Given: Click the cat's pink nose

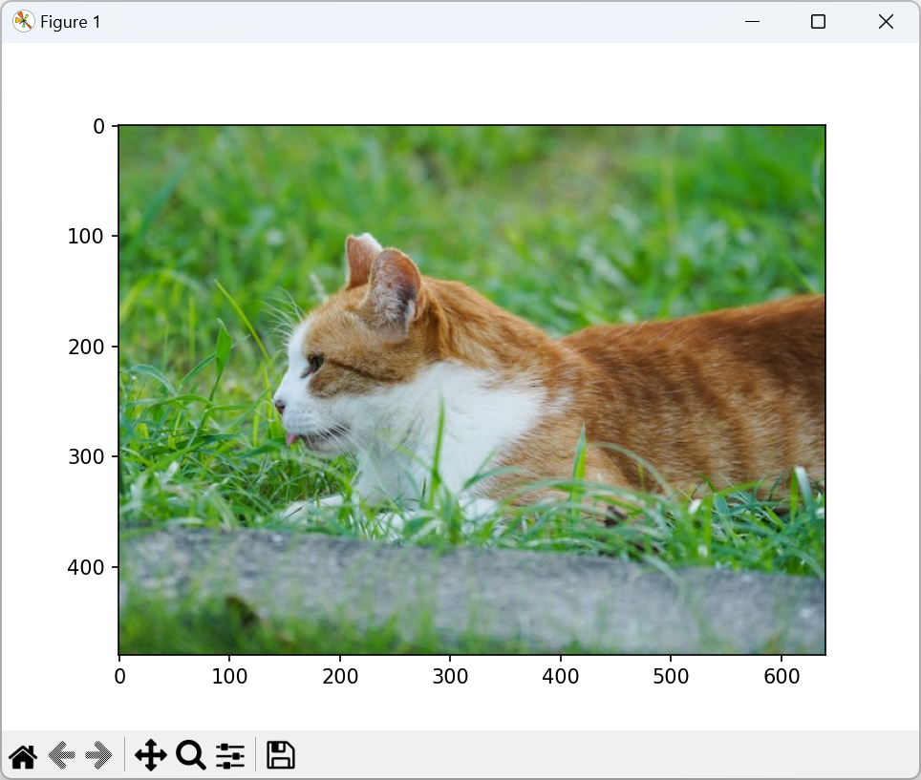Looking at the screenshot, I should [279, 406].
